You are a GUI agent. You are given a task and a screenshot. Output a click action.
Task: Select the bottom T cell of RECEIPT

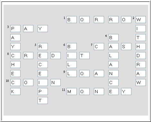43,100
